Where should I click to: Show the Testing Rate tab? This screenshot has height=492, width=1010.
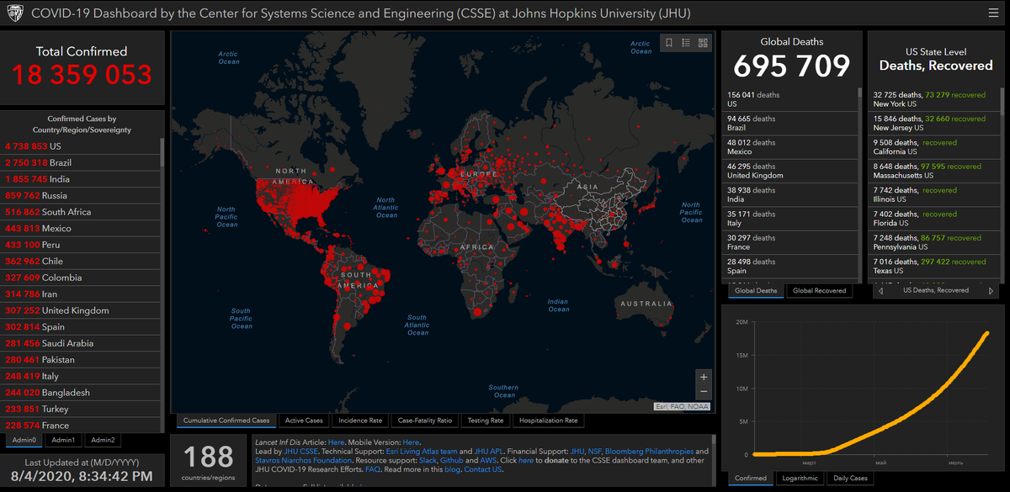click(486, 421)
